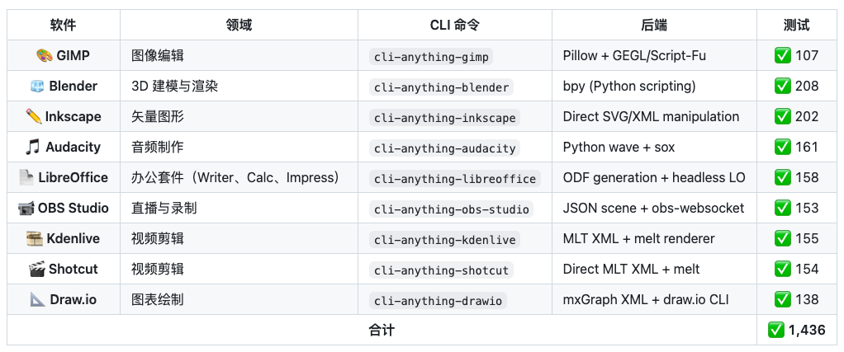
Task: Click the 后端 column header
Action: coord(653,26)
